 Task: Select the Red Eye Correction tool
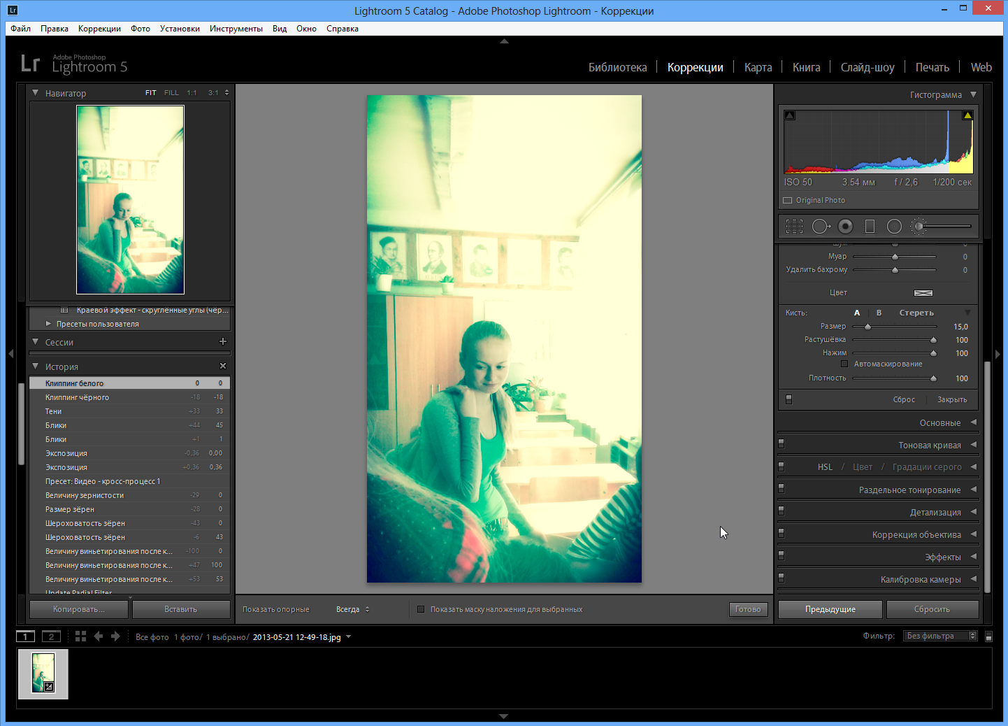[846, 227]
